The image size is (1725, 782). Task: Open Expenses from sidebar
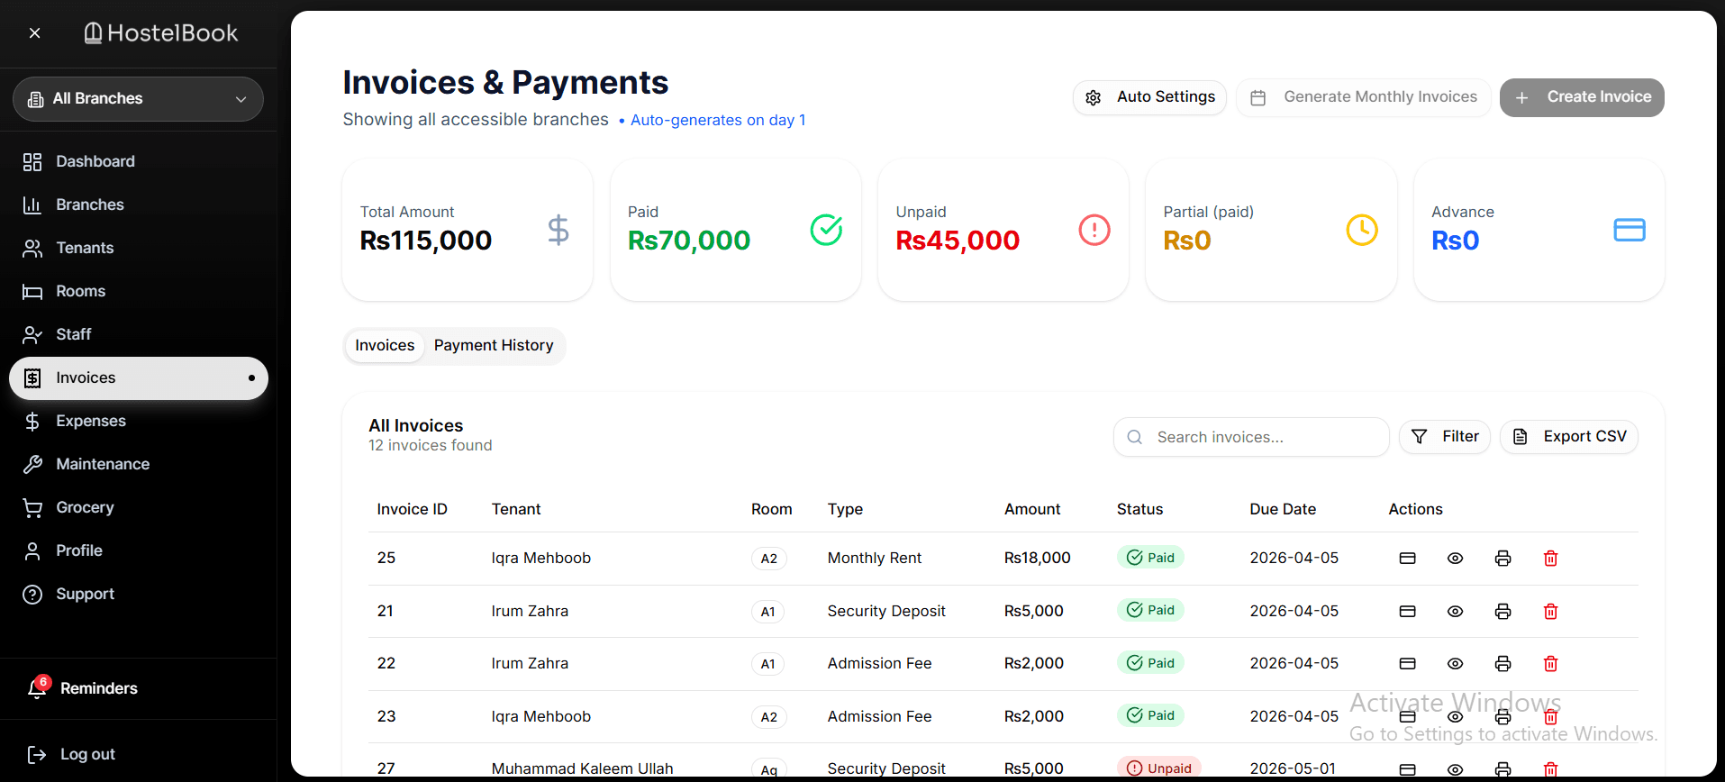click(138, 421)
